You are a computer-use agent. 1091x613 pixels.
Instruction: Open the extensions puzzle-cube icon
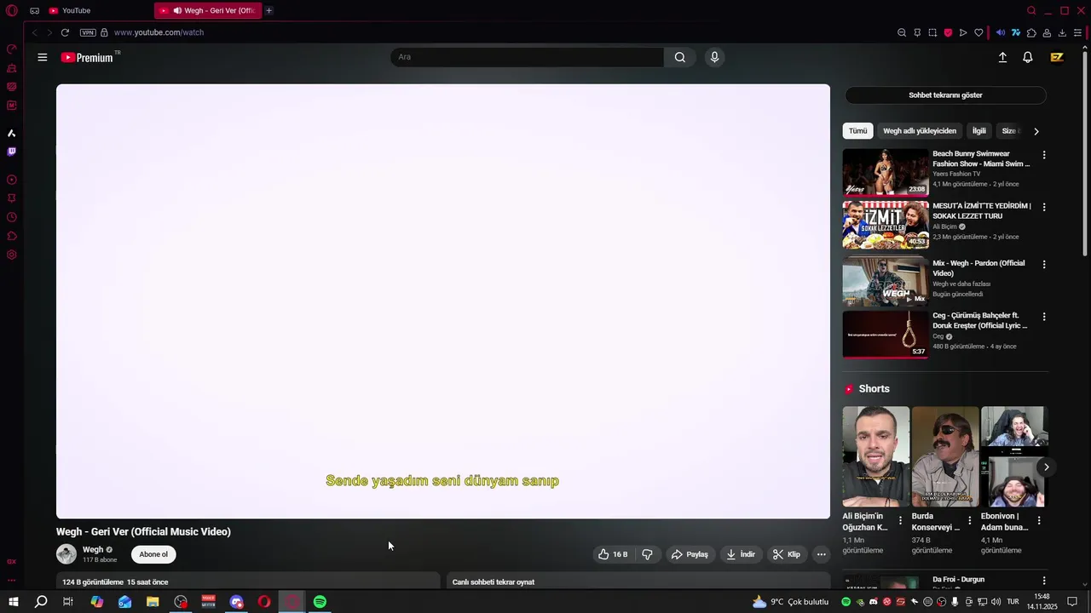pyautogui.click(x=1031, y=32)
